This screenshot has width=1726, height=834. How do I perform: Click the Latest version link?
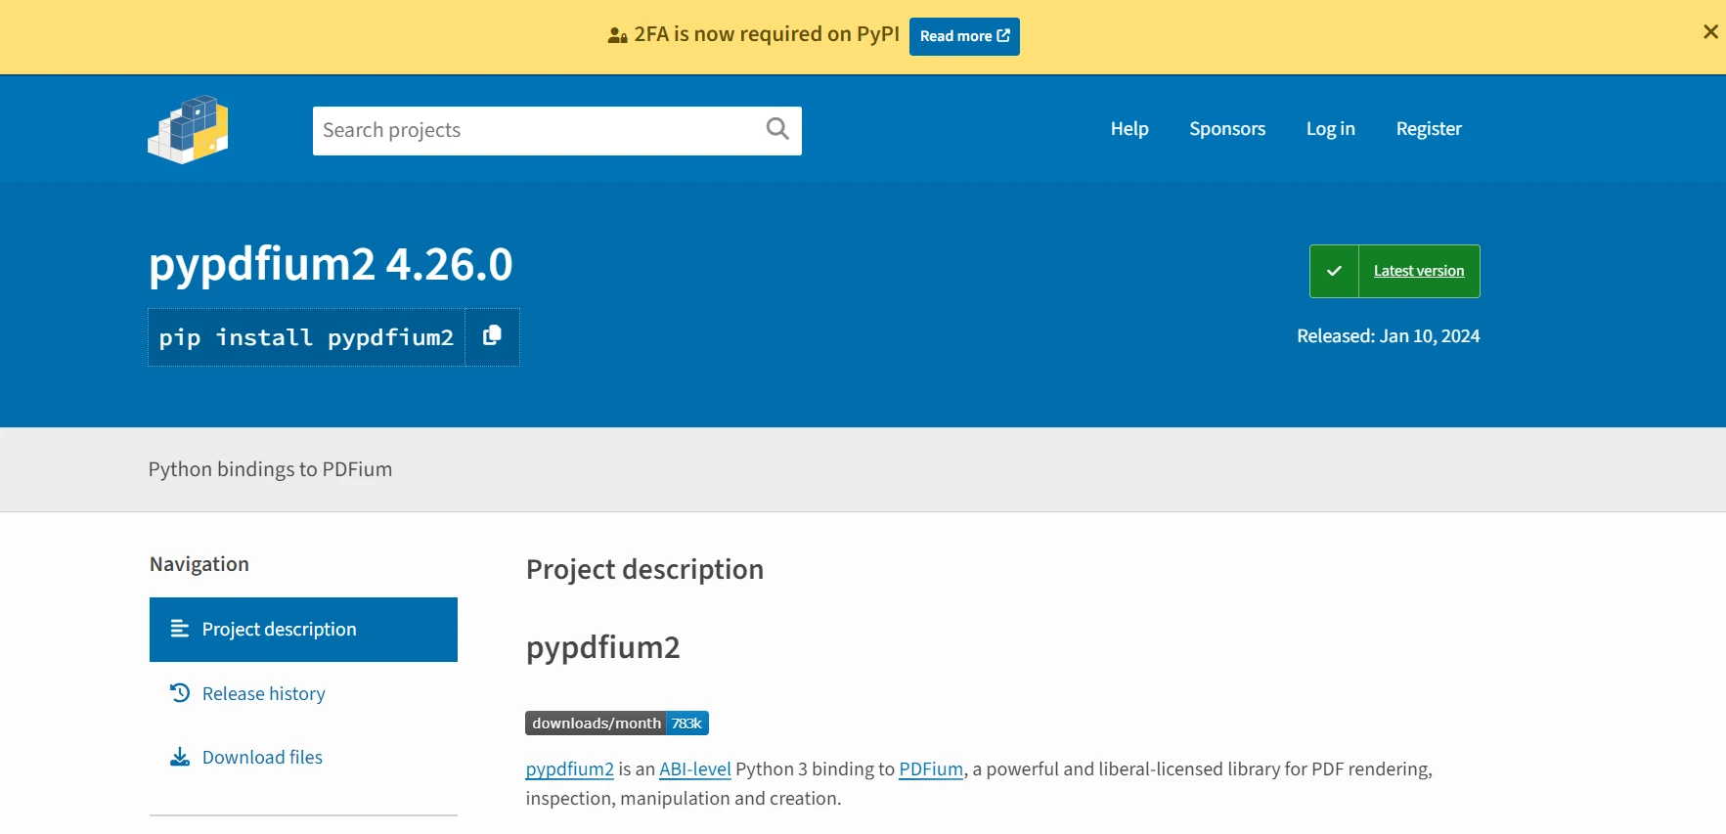coord(1419,271)
